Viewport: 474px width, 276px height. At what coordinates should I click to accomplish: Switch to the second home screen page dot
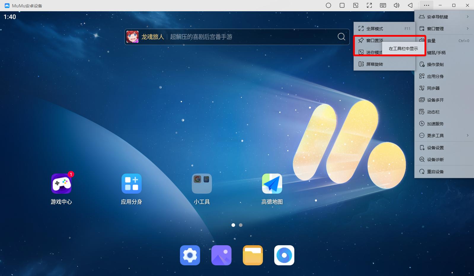pos(241,225)
